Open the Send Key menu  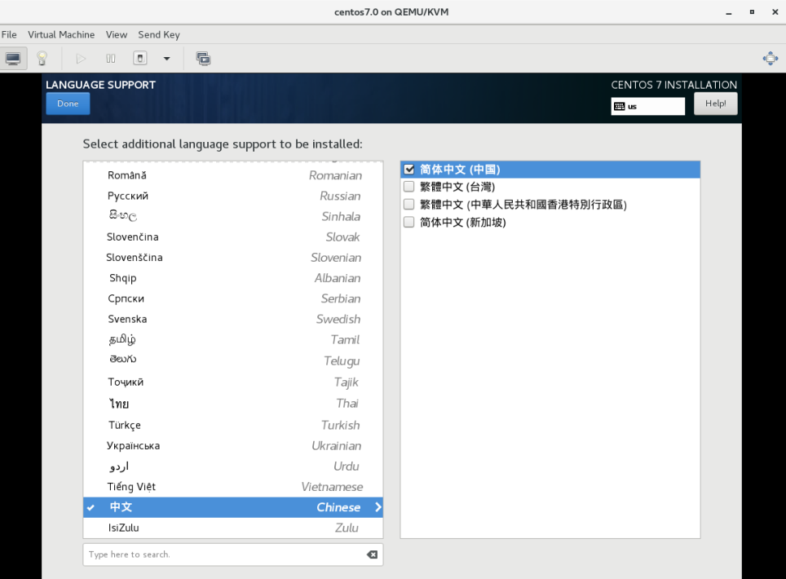[x=159, y=34]
